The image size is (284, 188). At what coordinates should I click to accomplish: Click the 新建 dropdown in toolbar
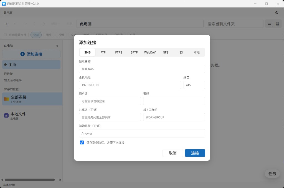55,24
